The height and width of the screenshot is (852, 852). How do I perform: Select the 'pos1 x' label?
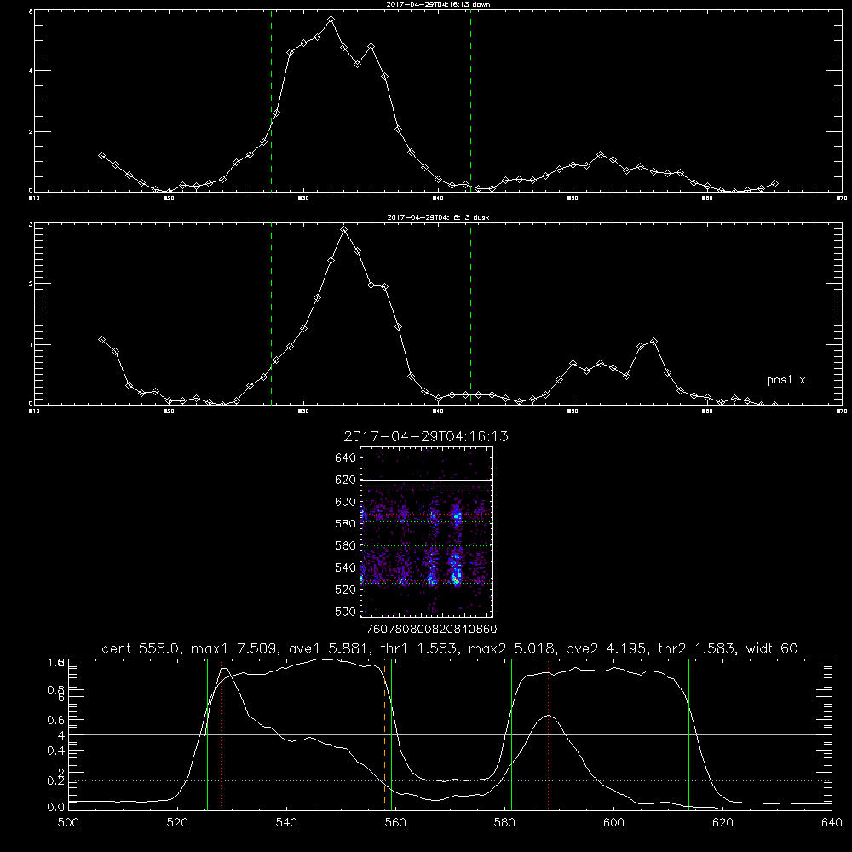tap(786, 380)
